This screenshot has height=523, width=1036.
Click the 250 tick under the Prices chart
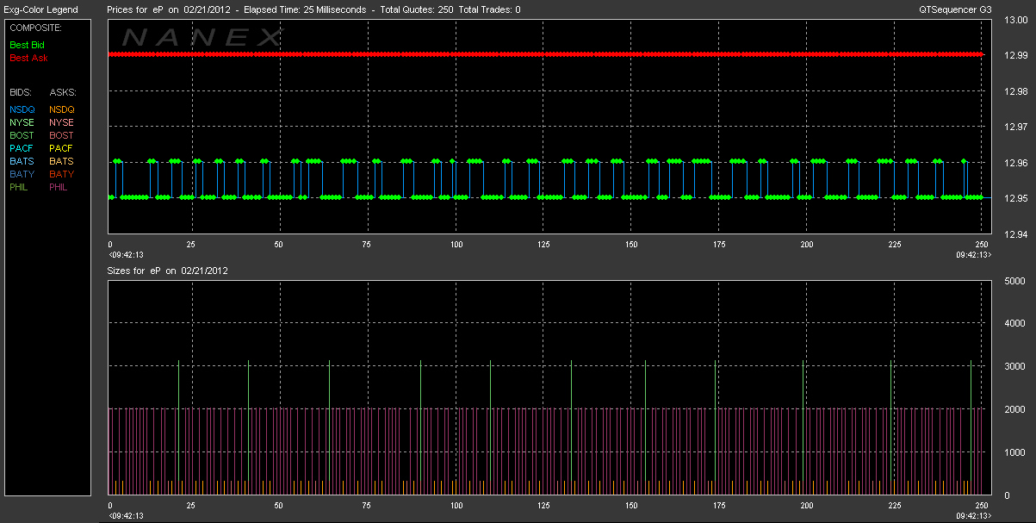click(x=981, y=245)
